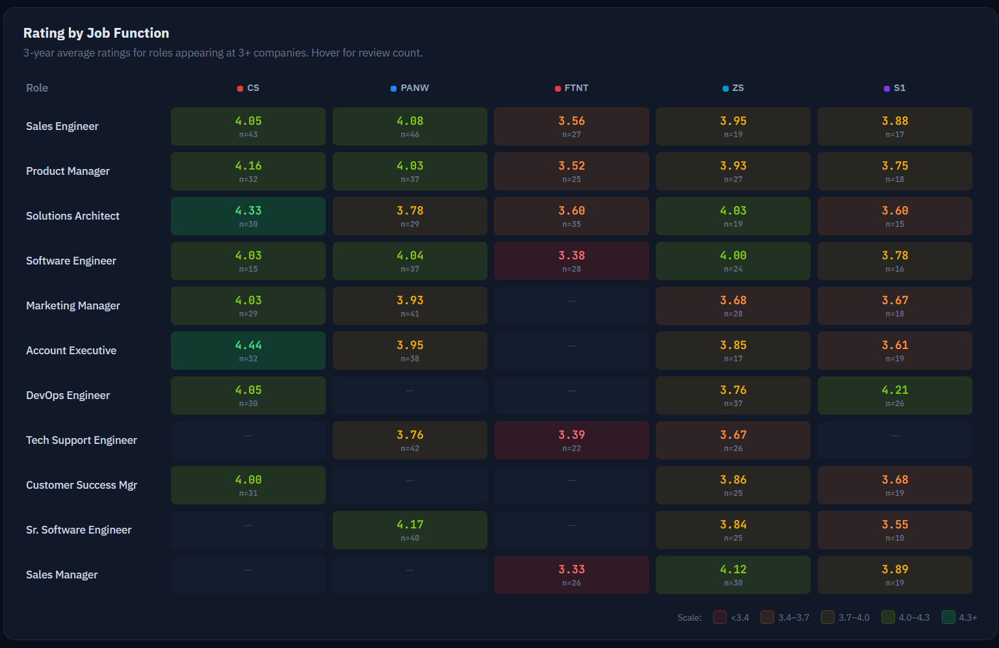Click the Product Manager FTNT cell 3.52
The height and width of the screenshot is (648, 999).
571,171
